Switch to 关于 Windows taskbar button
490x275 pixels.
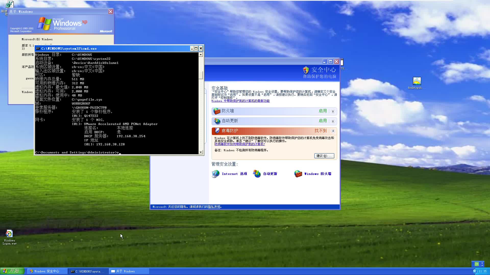coord(129,271)
